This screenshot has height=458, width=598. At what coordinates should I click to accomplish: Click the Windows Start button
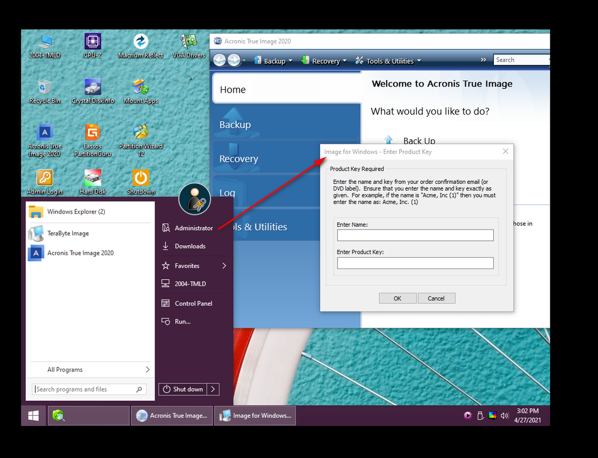point(34,416)
